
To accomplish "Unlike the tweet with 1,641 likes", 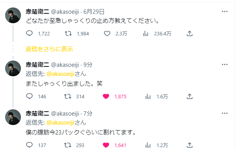I will [x=106, y=145].
